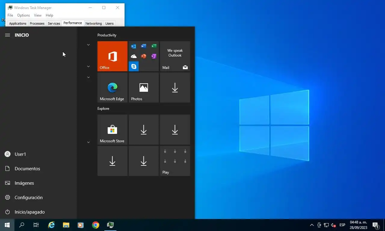Open the User1 account menu
The image size is (385, 231).
[x=38, y=154]
